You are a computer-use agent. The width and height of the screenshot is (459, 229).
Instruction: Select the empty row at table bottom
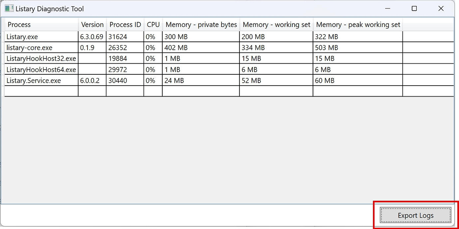point(40,90)
